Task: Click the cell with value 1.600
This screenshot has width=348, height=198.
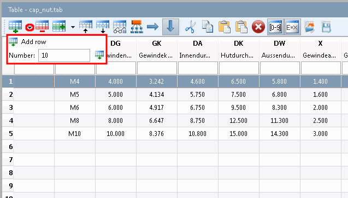Action: click(x=321, y=95)
